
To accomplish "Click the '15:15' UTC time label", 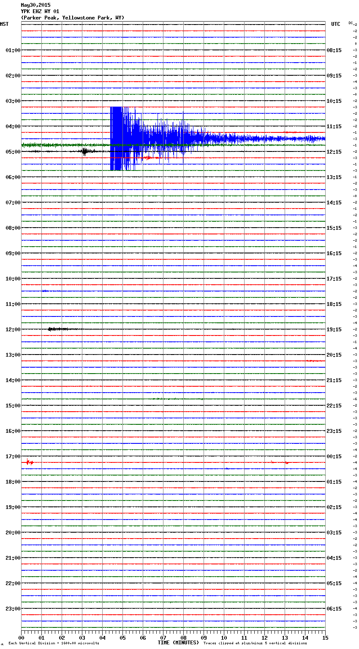I will [x=334, y=228].
